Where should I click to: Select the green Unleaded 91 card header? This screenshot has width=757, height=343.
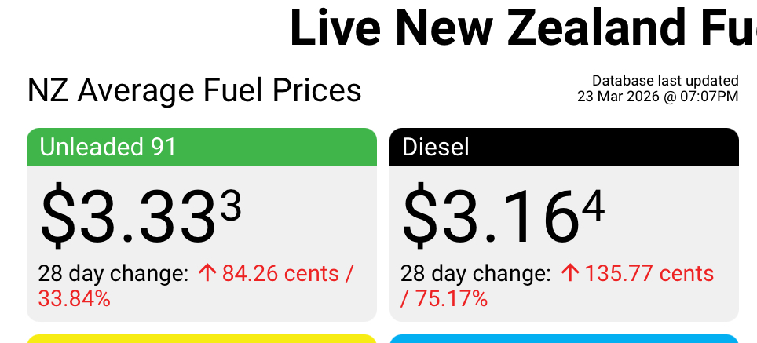pyautogui.click(x=201, y=148)
